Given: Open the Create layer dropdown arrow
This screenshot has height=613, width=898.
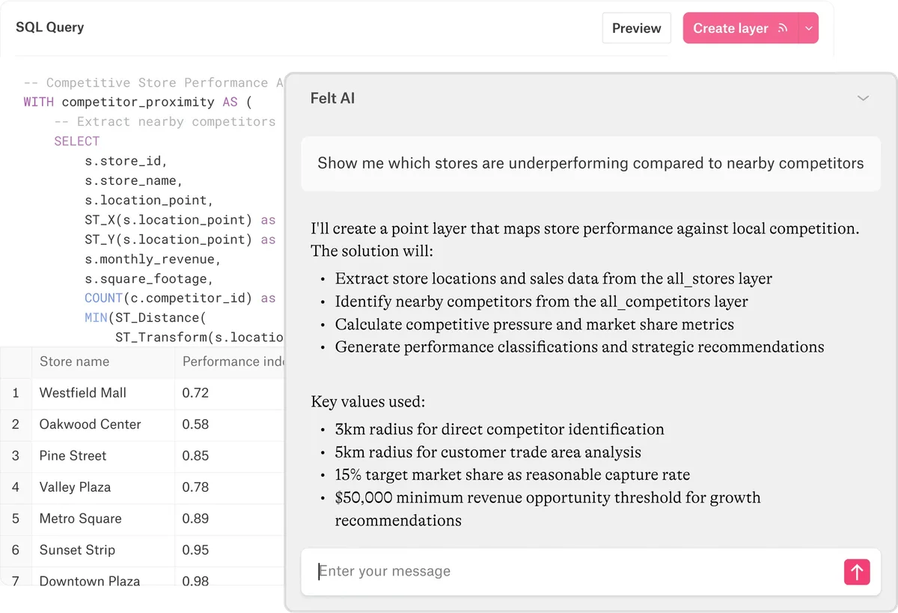Looking at the screenshot, I should pyautogui.click(x=809, y=28).
